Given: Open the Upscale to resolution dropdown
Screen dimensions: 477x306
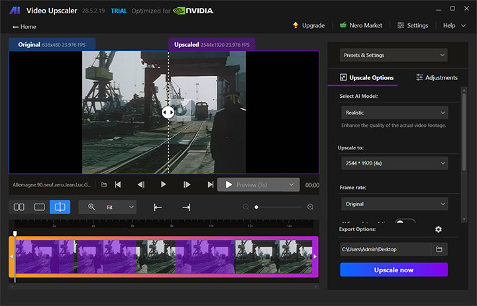Looking at the screenshot, I should click(x=395, y=163).
